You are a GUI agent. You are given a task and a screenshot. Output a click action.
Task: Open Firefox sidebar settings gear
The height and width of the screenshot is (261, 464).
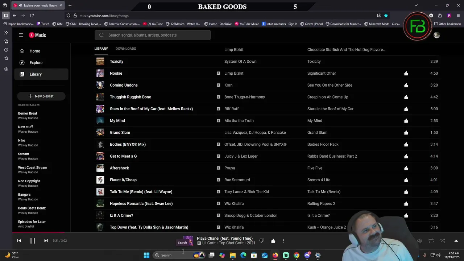(x=6, y=69)
